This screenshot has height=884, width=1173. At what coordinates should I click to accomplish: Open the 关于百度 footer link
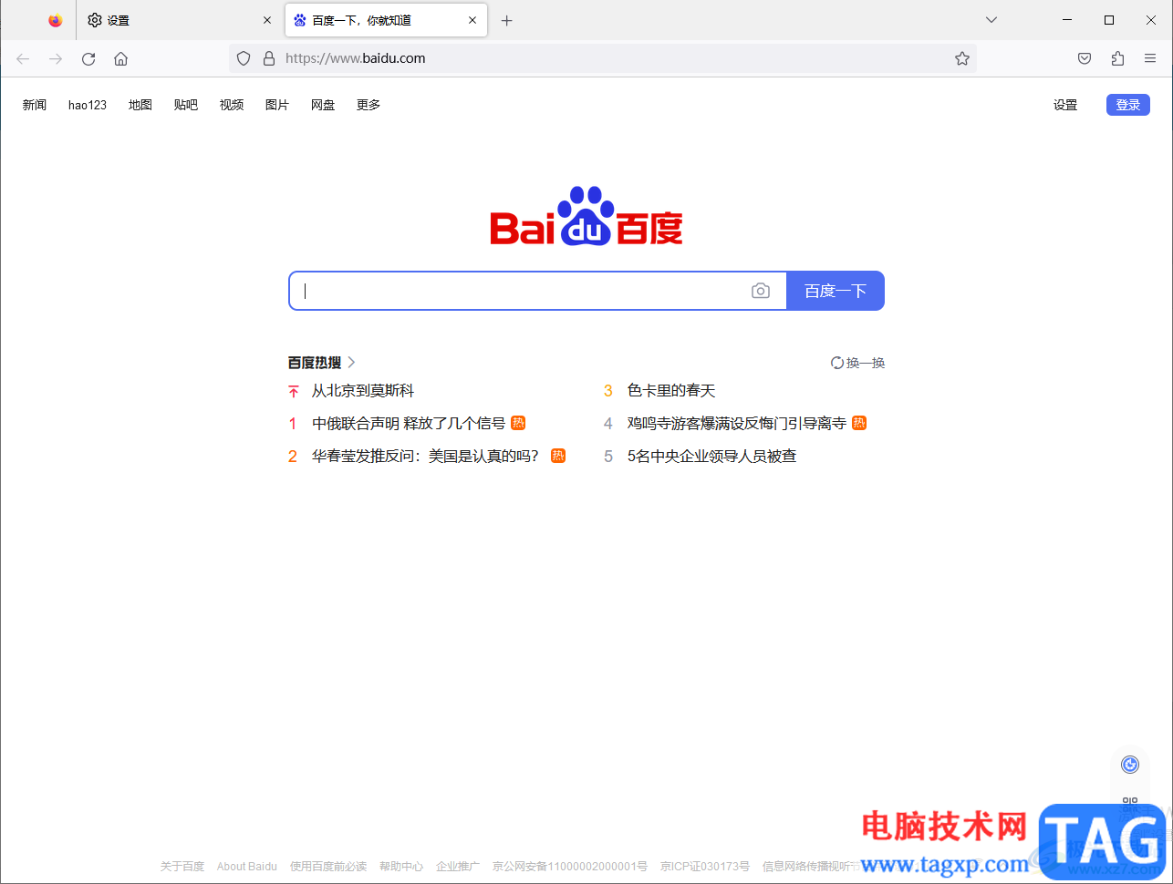point(182,867)
